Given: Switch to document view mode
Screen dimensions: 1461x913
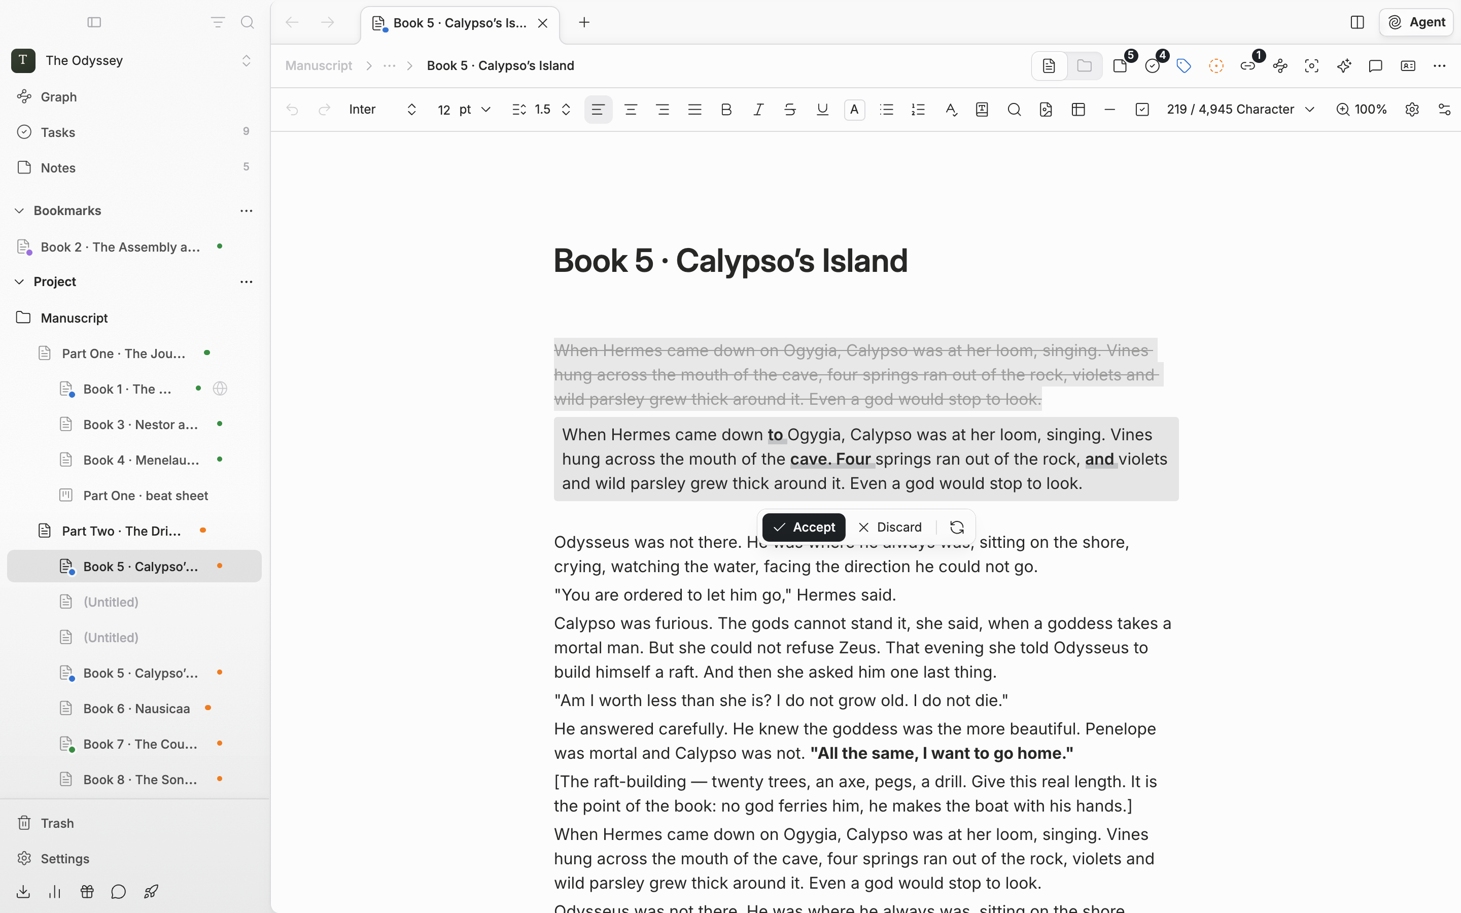Looking at the screenshot, I should [1049, 66].
